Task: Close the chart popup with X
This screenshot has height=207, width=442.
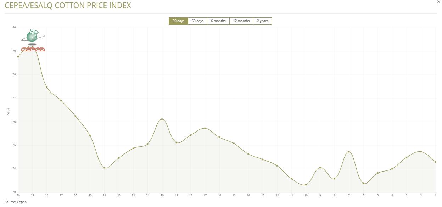Action: click(439, 2)
